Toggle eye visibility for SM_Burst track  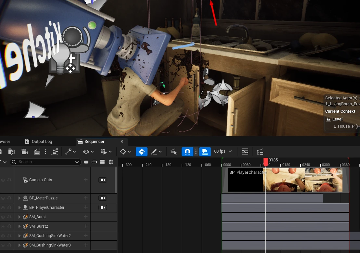3,217
